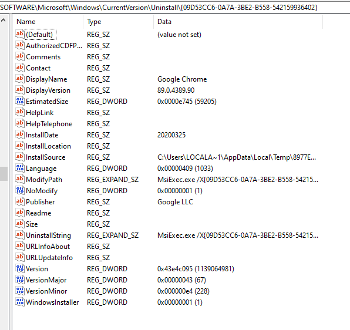Viewport: 350px width, 330px height.
Task: Click the string icon beside DisplayName
Action: pyautogui.click(x=19, y=79)
